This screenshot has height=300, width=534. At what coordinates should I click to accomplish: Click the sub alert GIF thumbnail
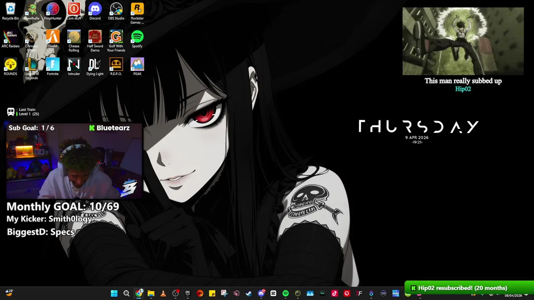click(x=463, y=41)
